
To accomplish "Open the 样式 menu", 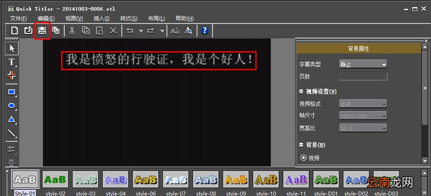I will click(129, 19).
